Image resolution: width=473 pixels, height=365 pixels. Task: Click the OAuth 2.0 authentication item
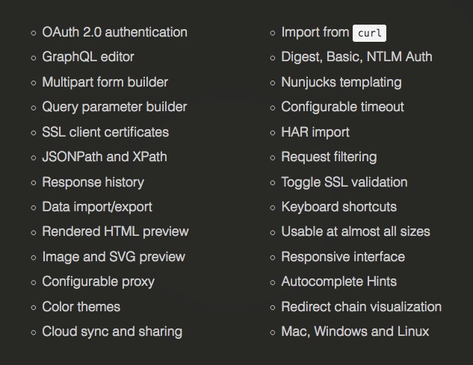pyautogui.click(x=114, y=32)
